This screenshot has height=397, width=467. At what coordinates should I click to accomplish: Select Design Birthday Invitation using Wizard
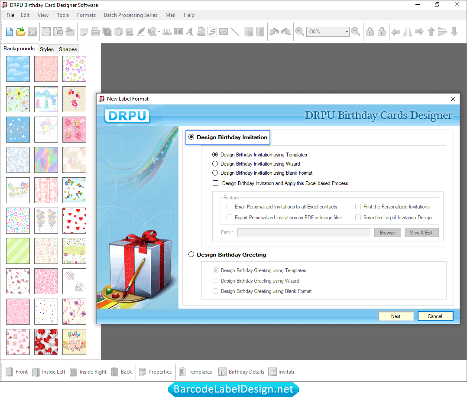pyautogui.click(x=215, y=164)
